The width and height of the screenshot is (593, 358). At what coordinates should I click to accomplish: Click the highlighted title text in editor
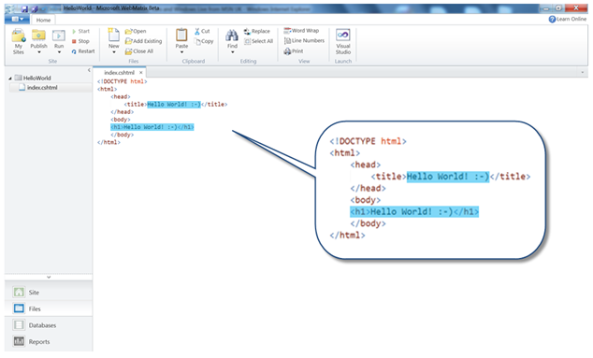click(x=174, y=105)
